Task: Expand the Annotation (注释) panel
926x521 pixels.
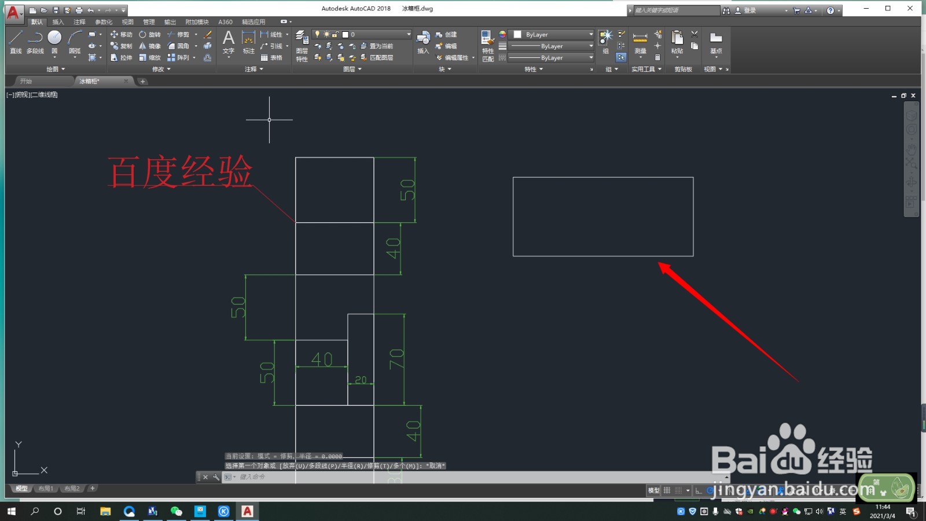Action: [x=254, y=69]
